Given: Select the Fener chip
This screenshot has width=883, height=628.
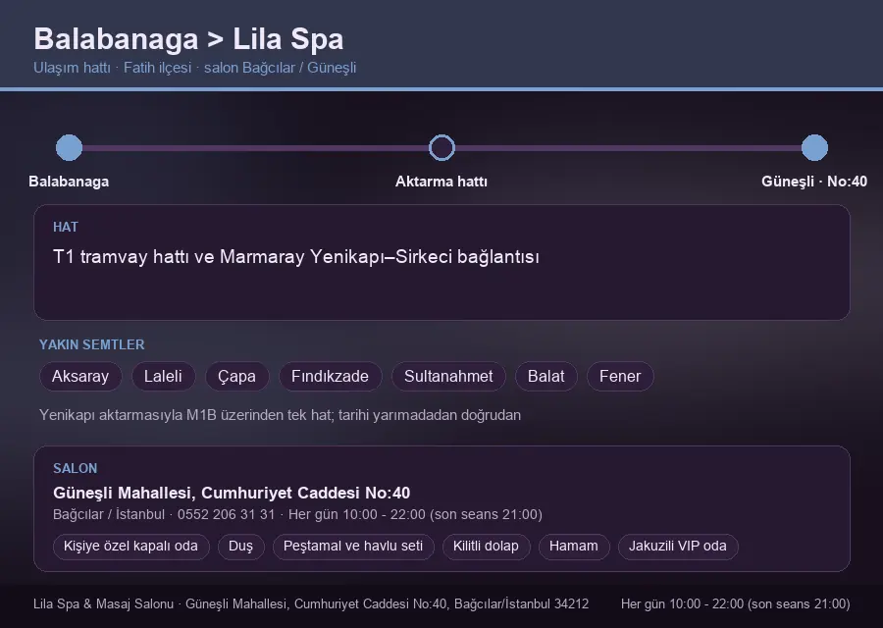Looking at the screenshot, I should (x=620, y=376).
